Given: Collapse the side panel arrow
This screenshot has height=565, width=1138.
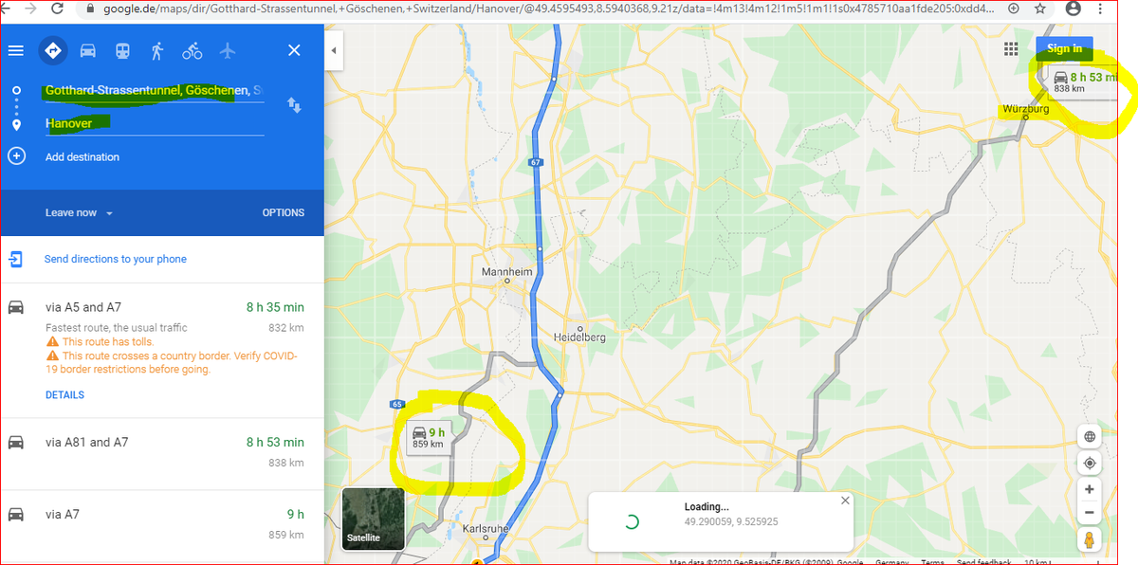Looking at the screenshot, I should pos(334,50).
